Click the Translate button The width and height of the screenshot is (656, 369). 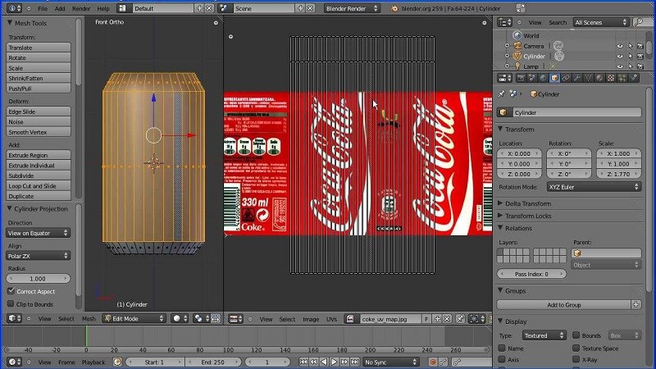click(x=38, y=48)
